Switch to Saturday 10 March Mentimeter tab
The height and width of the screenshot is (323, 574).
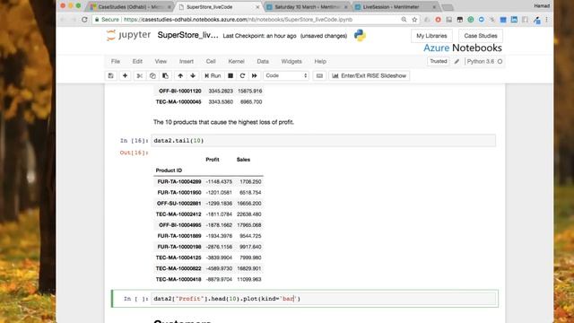click(x=306, y=7)
